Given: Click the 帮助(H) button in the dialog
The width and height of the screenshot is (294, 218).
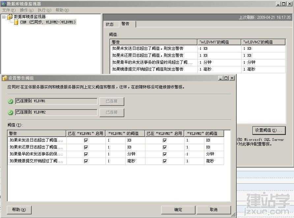Looking at the screenshot, I should pos(19,210).
